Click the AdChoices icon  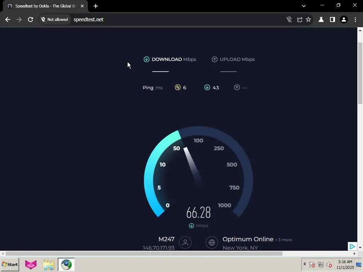point(352,246)
